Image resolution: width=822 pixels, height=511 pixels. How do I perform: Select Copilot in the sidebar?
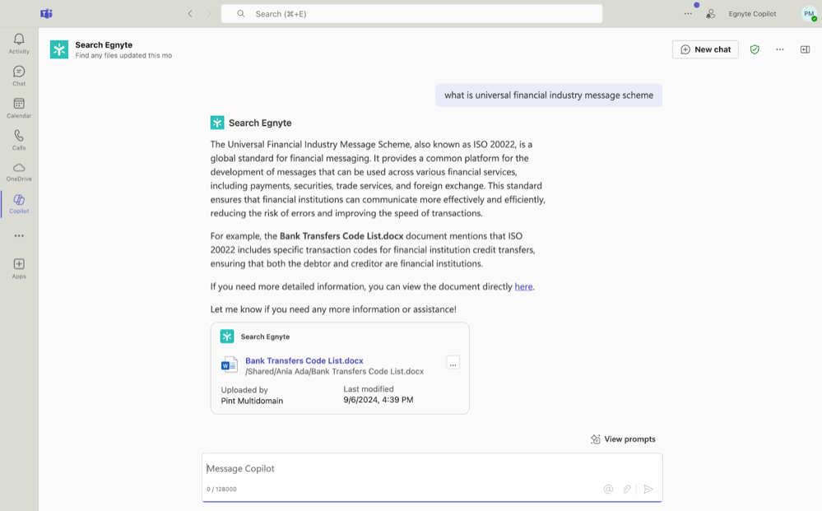(19, 204)
